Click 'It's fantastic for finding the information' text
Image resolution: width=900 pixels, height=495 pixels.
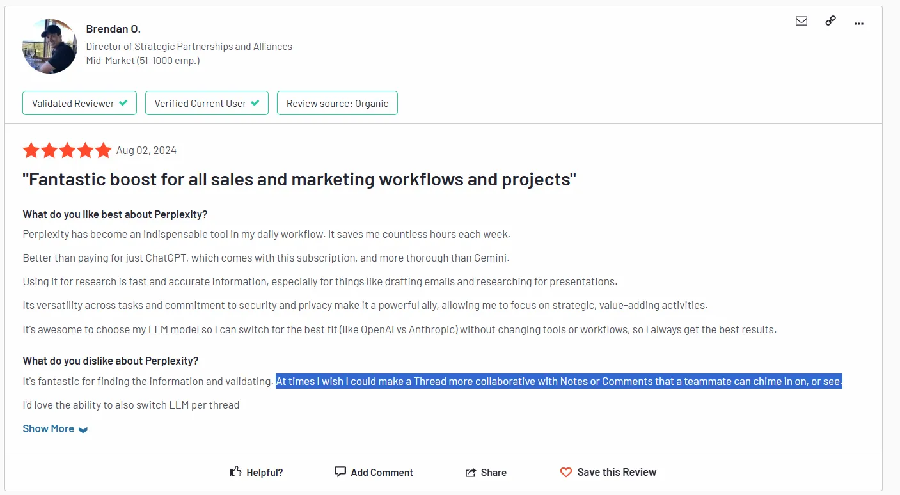[148, 382]
